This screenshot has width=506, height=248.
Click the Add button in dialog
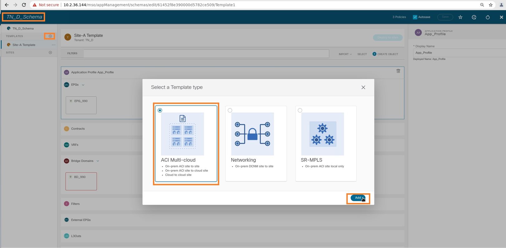(358, 198)
